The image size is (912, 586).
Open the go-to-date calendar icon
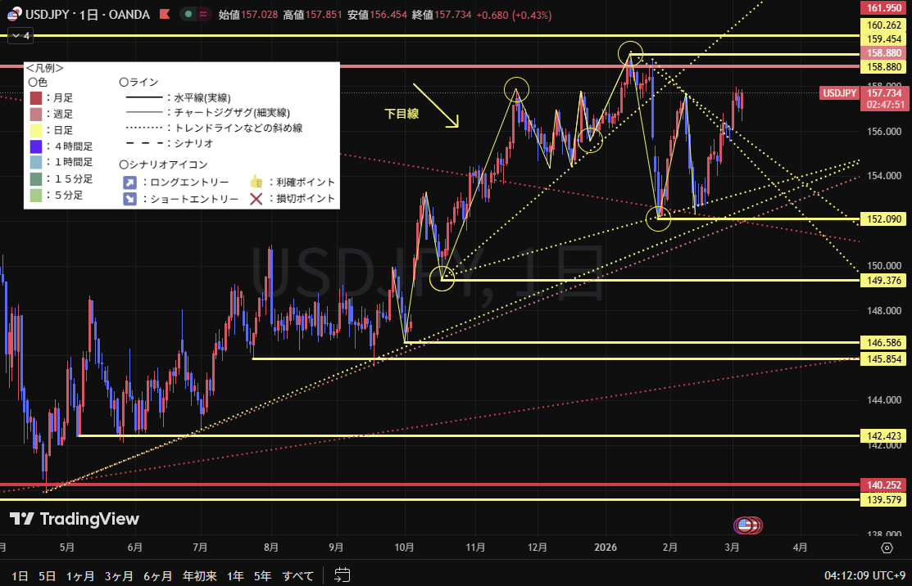click(x=343, y=575)
